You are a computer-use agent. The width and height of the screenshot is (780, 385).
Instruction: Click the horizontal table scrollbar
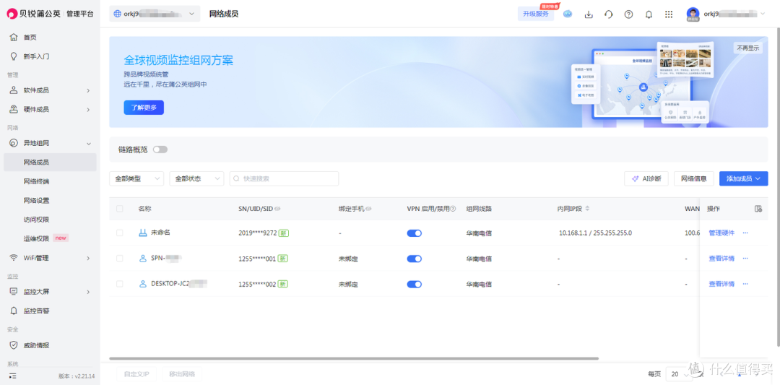[x=354, y=358]
